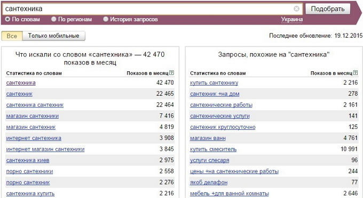This screenshot has width=363, height=198.
Task: Clear the search field with the X icon
Action: [x=296, y=9]
